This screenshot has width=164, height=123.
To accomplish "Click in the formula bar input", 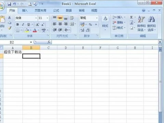I will point(105,42).
